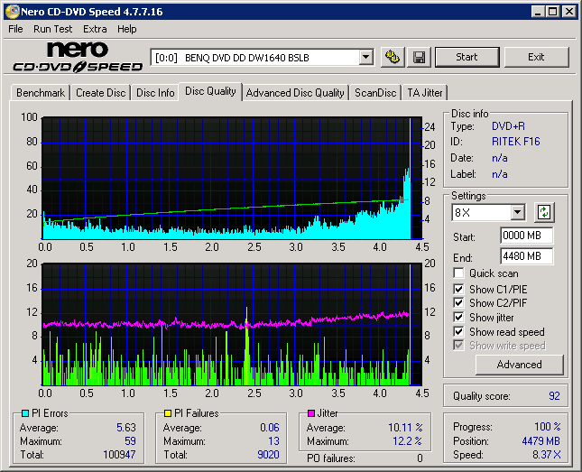The image size is (582, 472).
Task: Open the Run Test menu
Action: (53, 29)
